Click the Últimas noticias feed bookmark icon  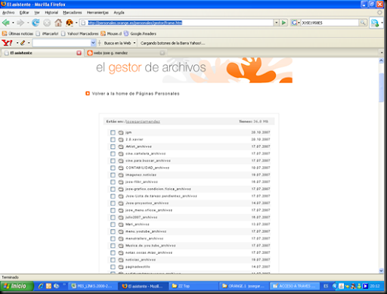click(5, 33)
